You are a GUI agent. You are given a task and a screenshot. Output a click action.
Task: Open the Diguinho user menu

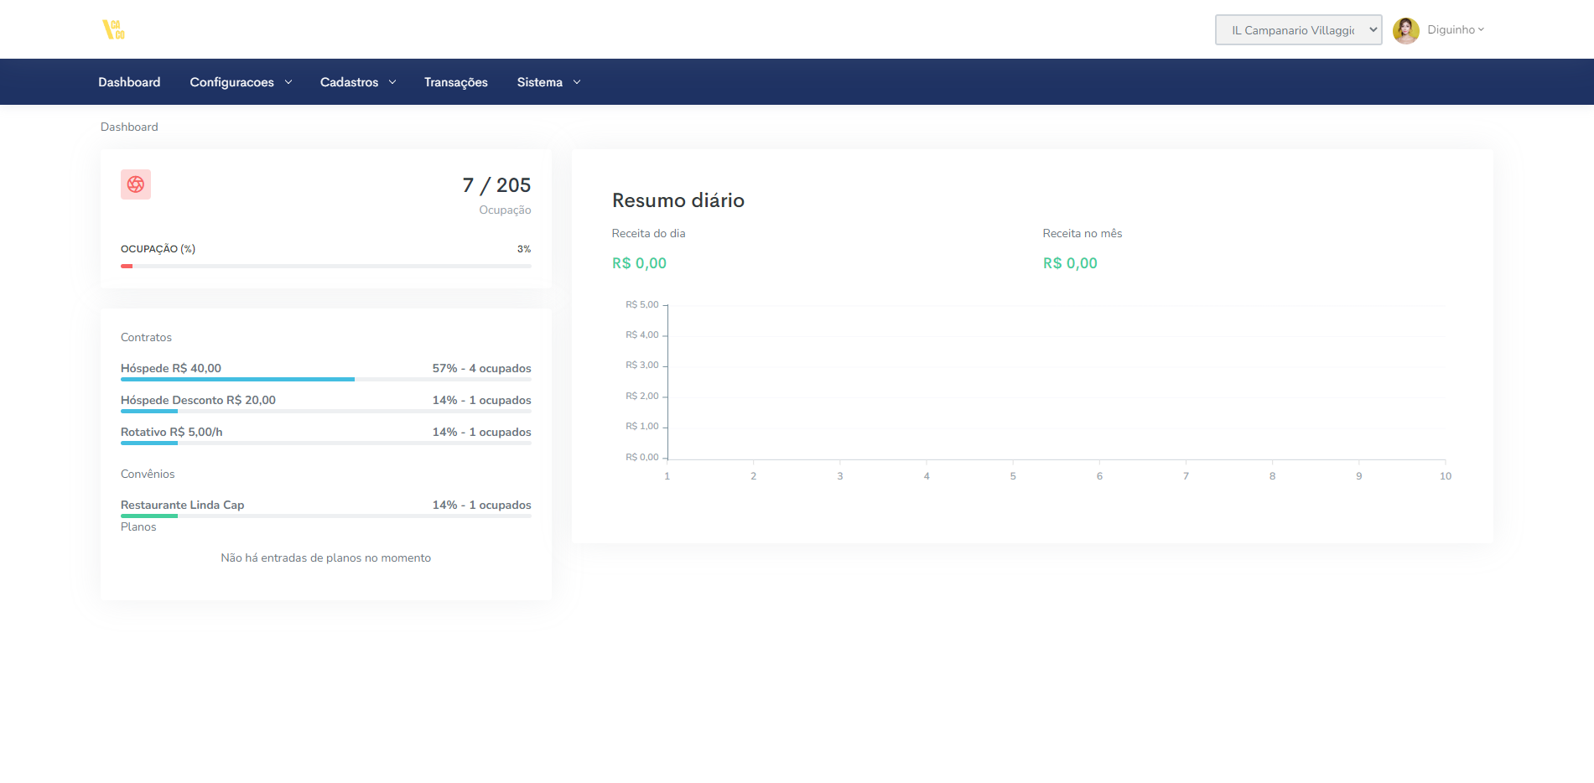coord(1455,30)
